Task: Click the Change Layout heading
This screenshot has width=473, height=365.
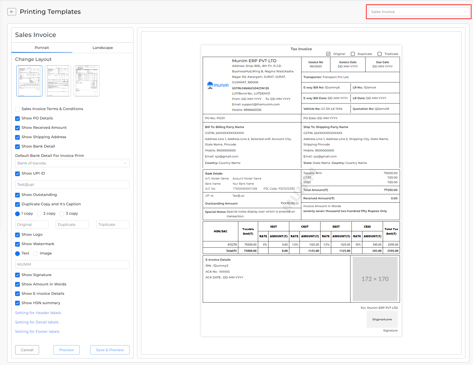Action: pyautogui.click(x=33, y=59)
